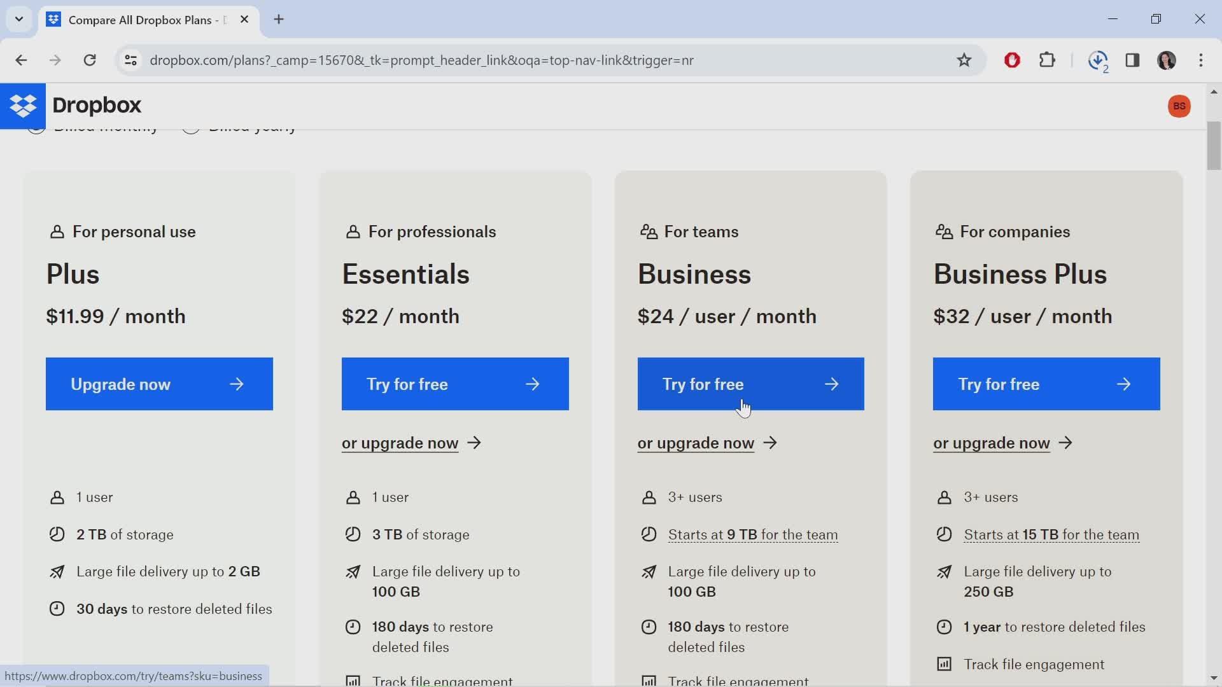
Task: Open the Extensions puzzle icon
Action: point(1047,60)
